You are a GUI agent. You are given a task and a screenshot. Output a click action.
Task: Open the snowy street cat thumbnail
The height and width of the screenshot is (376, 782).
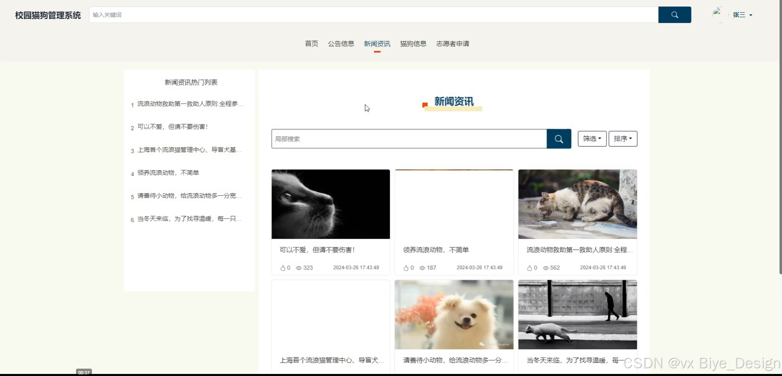[578, 315]
